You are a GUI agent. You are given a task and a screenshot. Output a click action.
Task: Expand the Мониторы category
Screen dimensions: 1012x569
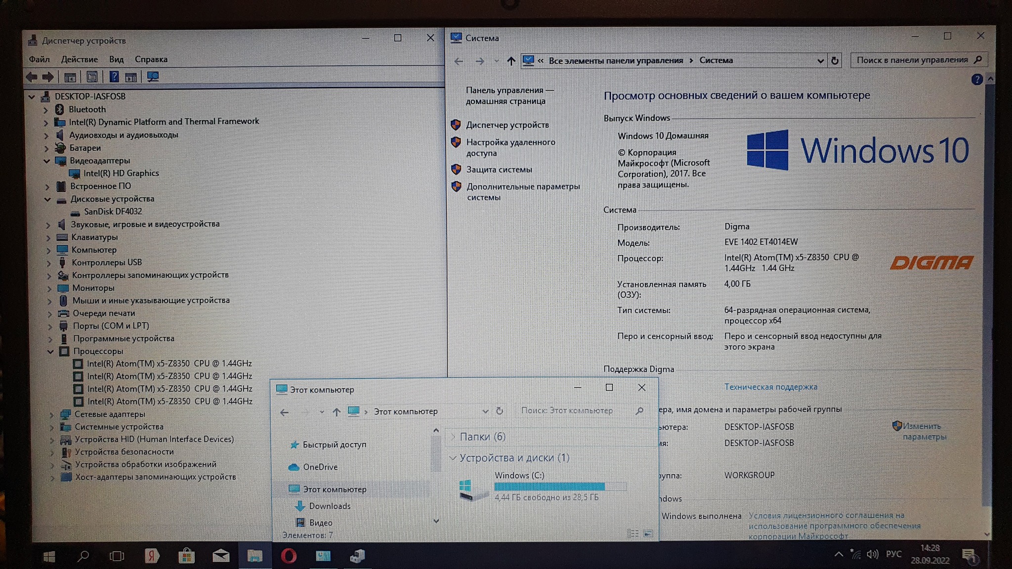click(x=49, y=288)
